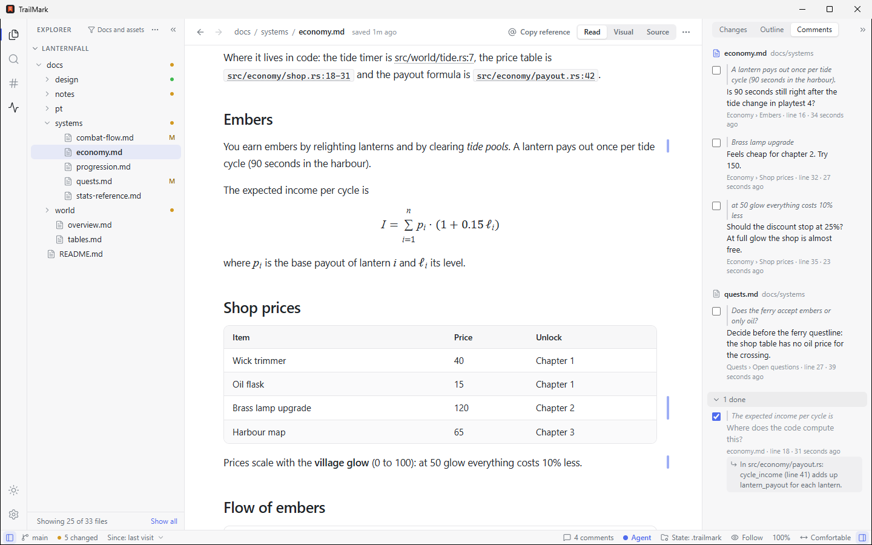Toggle Follow mode in the status bar
The height and width of the screenshot is (545, 872).
(747, 538)
